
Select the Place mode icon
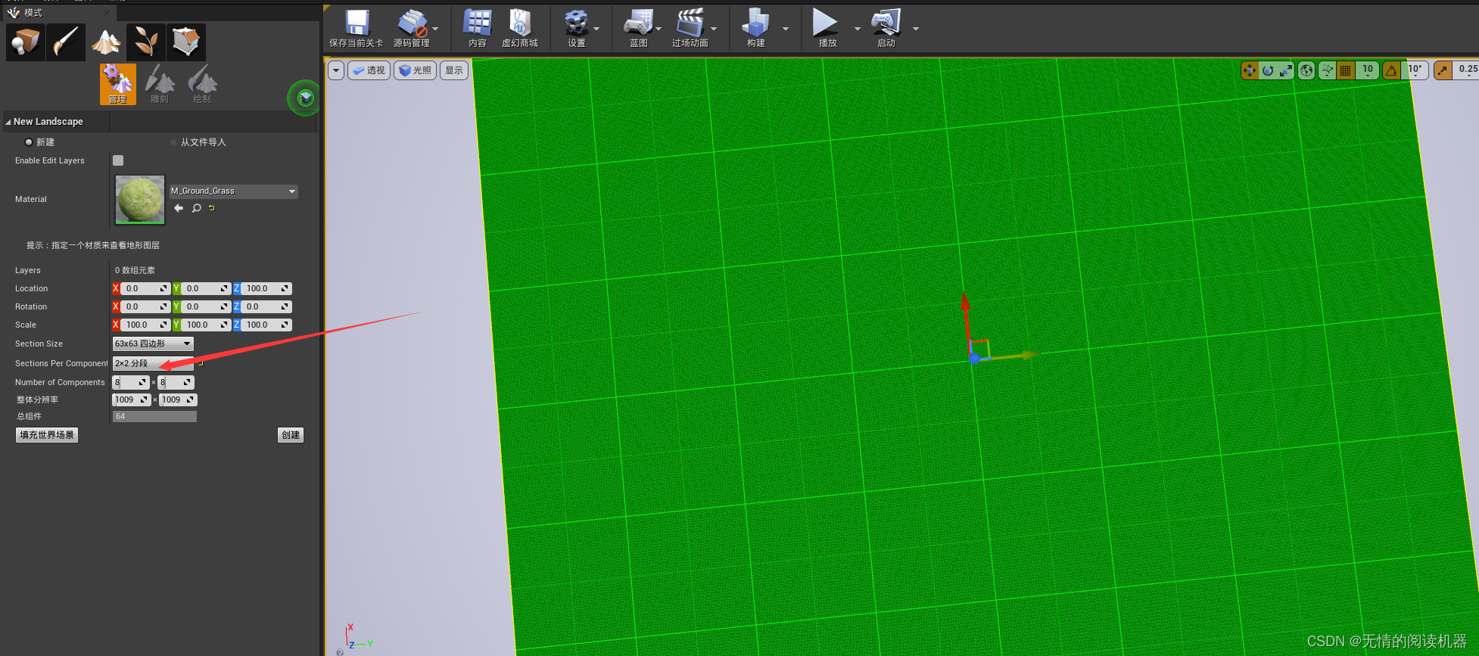(25, 42)
